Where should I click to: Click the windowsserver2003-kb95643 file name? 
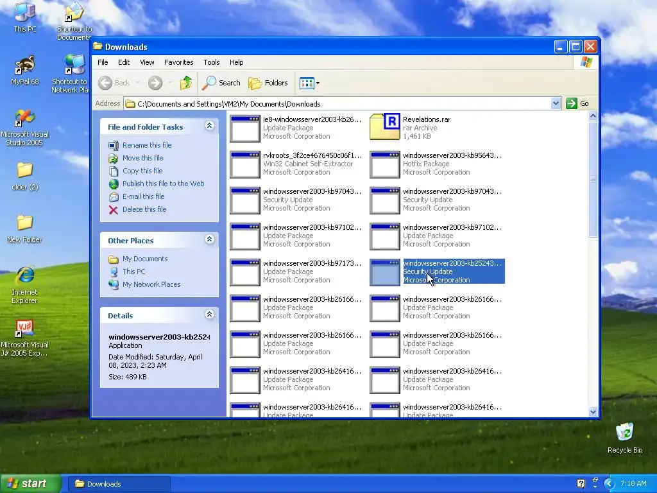pyautogui.click(x=452, y=155)
